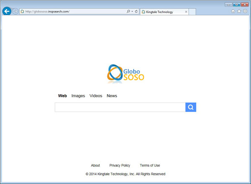Open Tools via the gear icon
This screenshot has width=251, height=184.
[x=245, y=11]
